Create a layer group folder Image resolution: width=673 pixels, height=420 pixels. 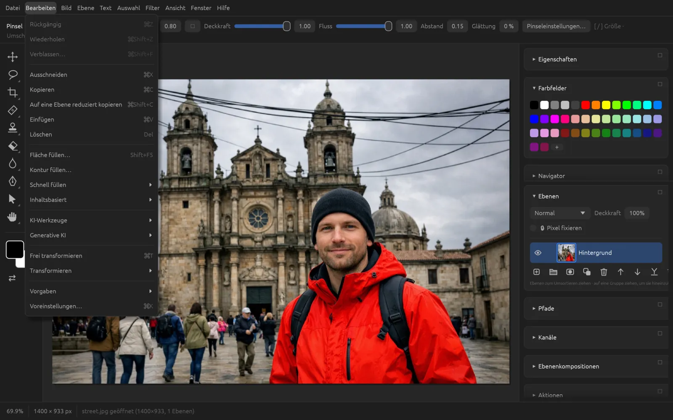[553, 272]
